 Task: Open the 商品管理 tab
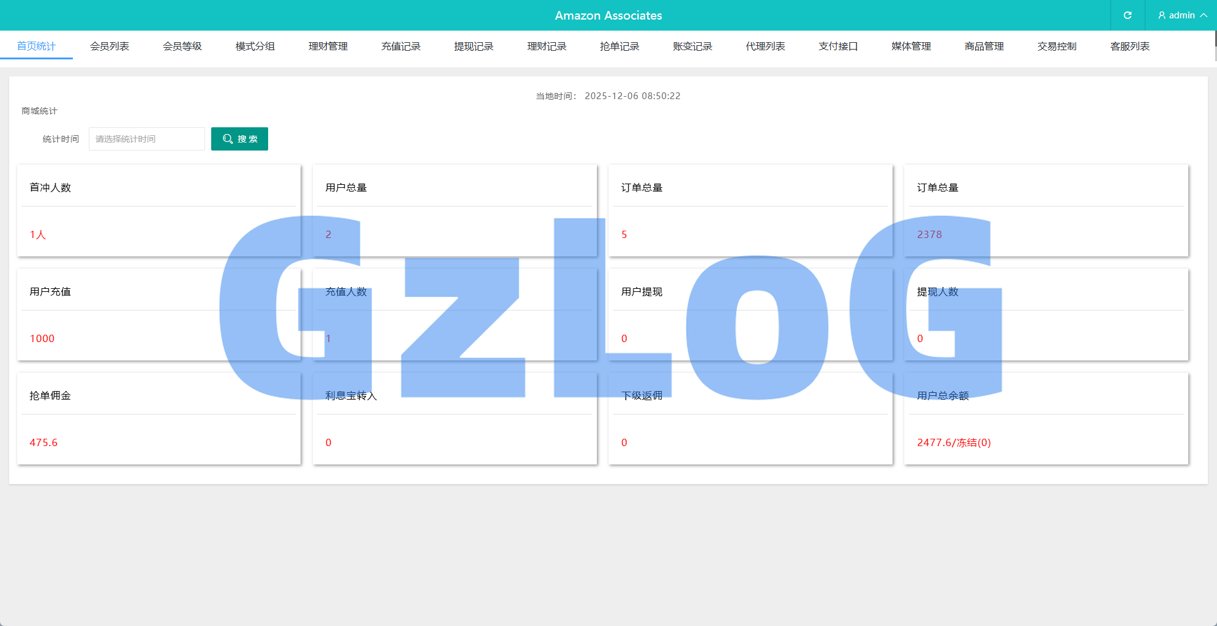(984, 47)
